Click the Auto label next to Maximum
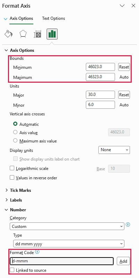The height and width of the screenshot is (278, 139). (x=124, y=77)
